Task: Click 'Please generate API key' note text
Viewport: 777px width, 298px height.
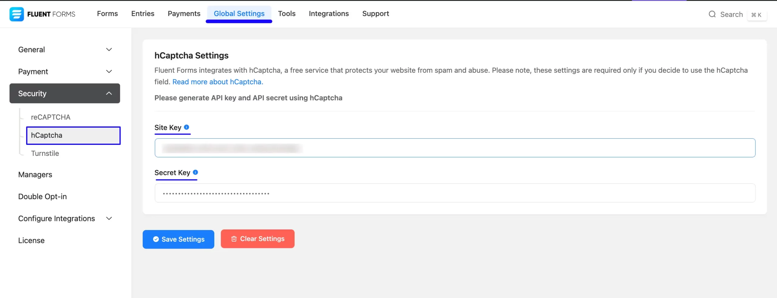Action: pyautogui.click(x=248, y=98)
